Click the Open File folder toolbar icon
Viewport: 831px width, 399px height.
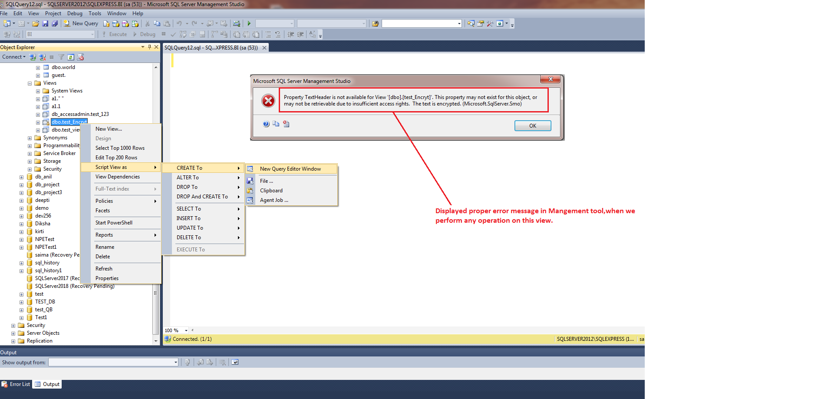pos(36,23)
